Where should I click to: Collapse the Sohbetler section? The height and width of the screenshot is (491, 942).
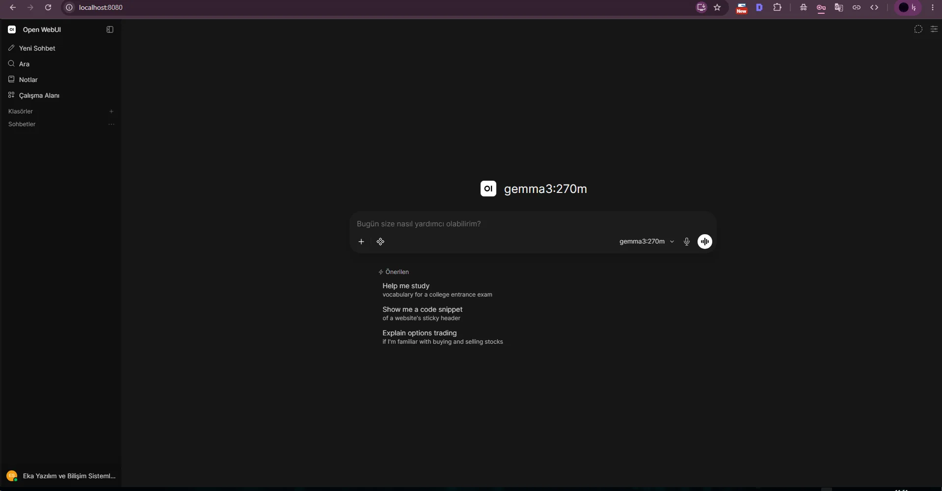pyautogui.click(x=22, y=124)
